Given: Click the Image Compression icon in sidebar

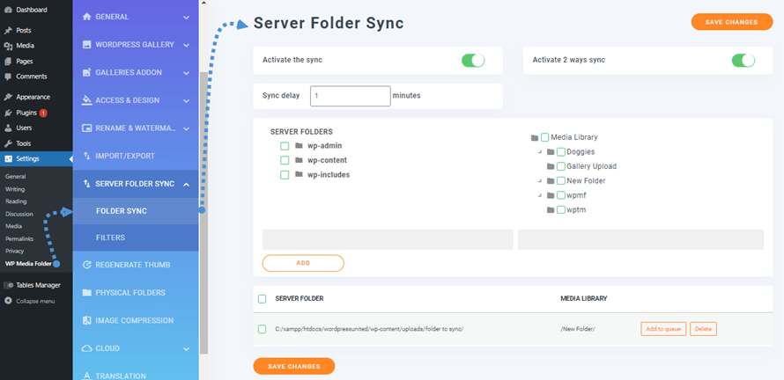Looking at the screenshot, I should click(x=86, y=320).
